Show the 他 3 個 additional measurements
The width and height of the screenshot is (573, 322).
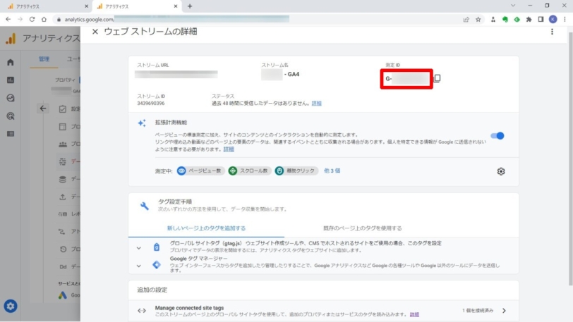coord(332,171)
